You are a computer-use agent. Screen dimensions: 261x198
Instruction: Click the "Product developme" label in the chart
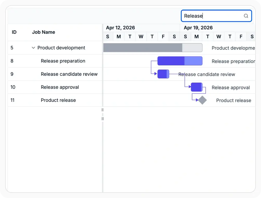pos(233,48)
